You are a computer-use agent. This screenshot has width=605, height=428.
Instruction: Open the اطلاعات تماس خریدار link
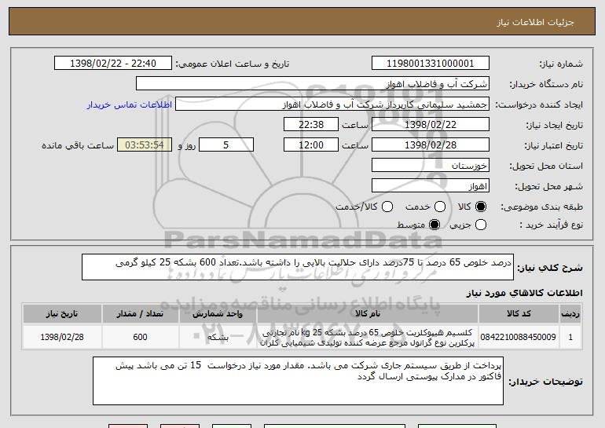[x=130, y=104]
